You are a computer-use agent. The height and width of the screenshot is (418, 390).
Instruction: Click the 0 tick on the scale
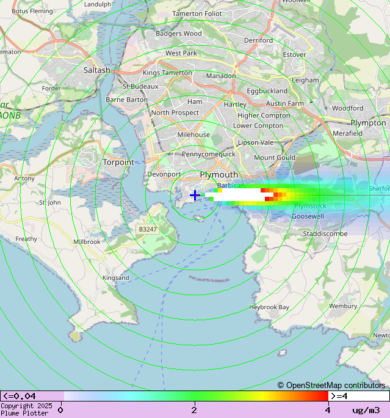click(60, 409)
